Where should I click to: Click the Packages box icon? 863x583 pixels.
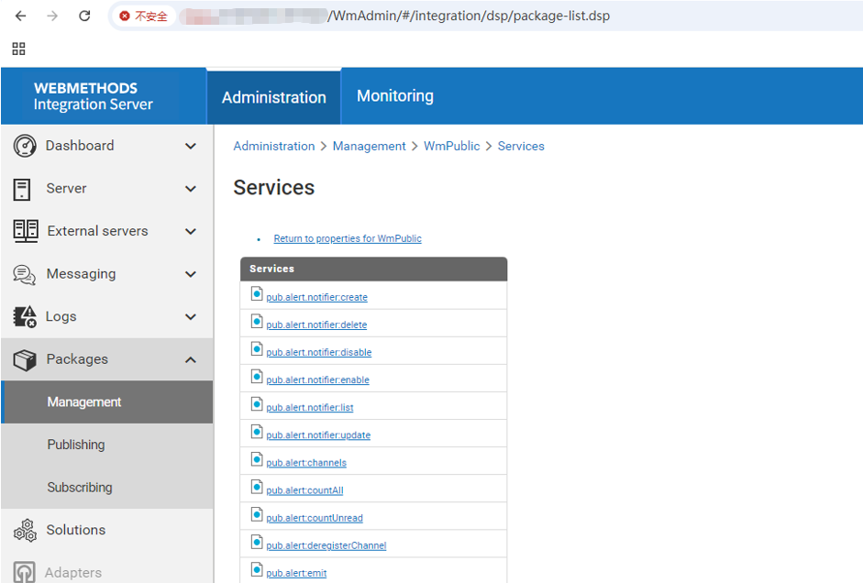coord(25,359)
